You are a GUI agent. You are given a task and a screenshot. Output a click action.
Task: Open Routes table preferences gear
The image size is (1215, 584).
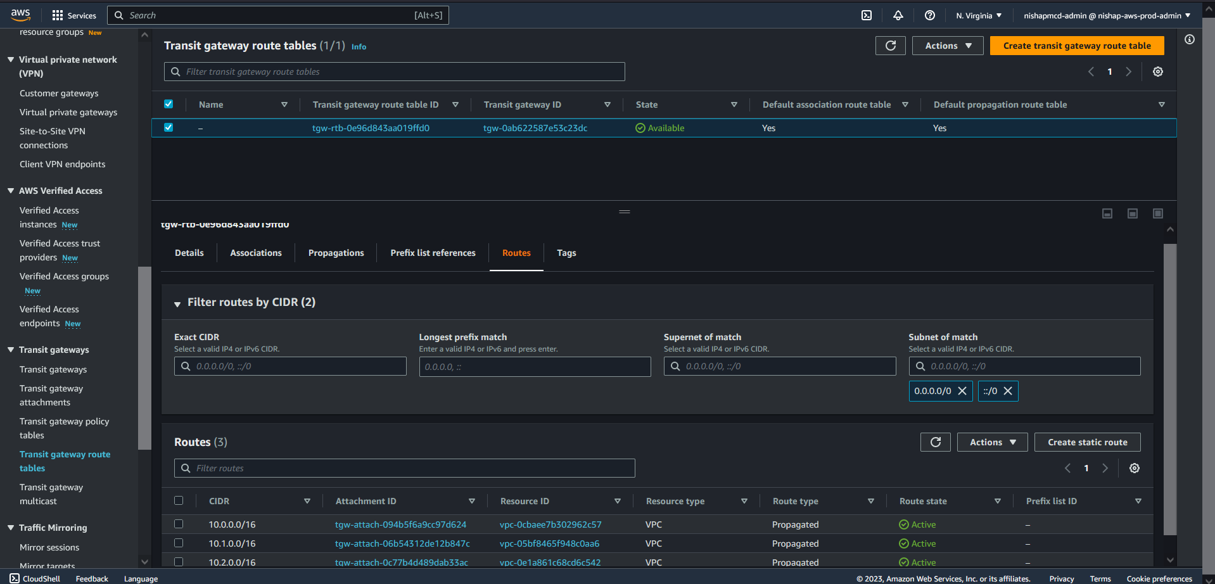1134,468
